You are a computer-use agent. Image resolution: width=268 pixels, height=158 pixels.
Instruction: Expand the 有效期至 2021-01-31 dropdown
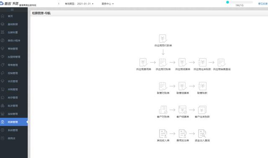click(x=79, y=4)
